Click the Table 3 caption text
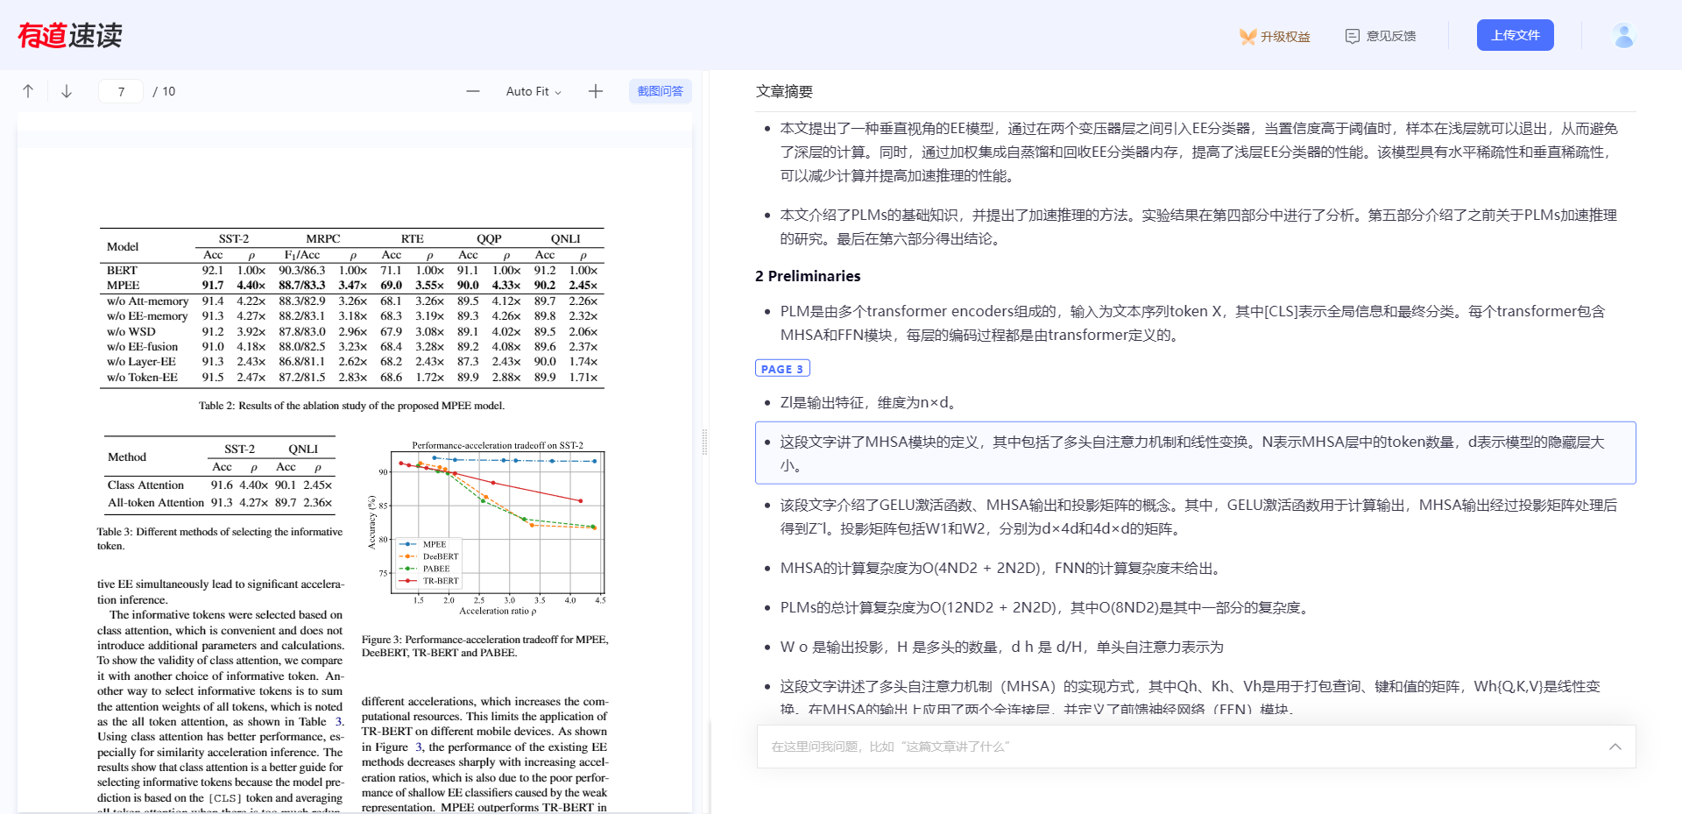 pos(220,538)
